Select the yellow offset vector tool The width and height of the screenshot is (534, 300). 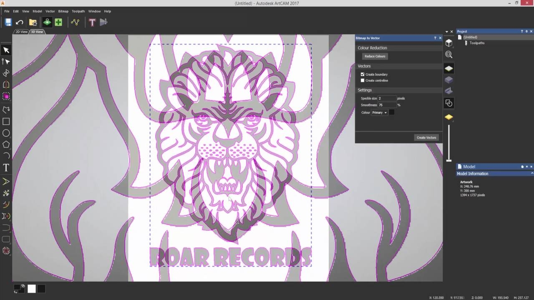(x=6, y=181)
